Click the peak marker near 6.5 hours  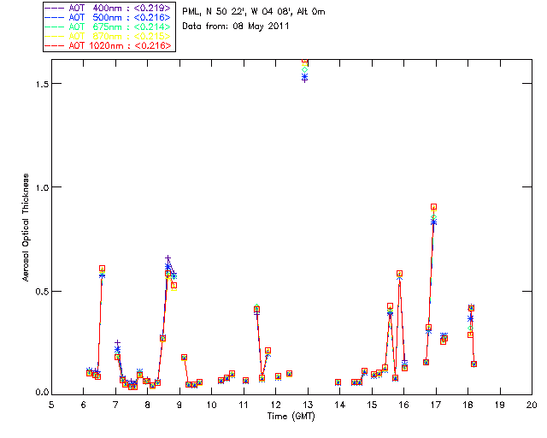(102, 269)
